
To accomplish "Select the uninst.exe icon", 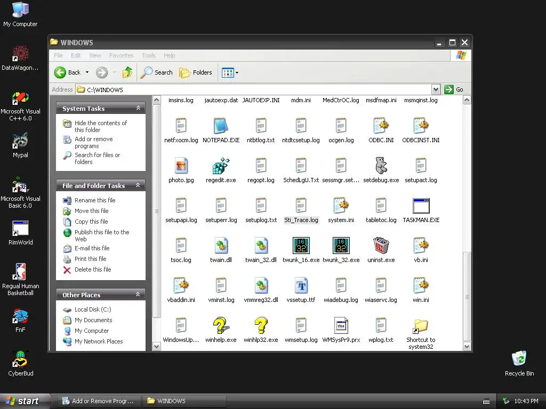I will [x=381, y=246].
